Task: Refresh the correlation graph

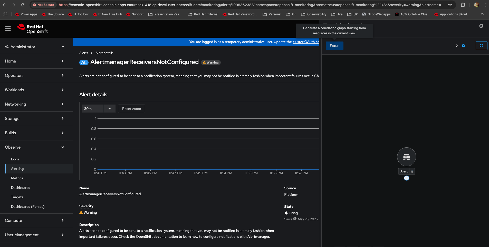Action: [x=481, y=46]
